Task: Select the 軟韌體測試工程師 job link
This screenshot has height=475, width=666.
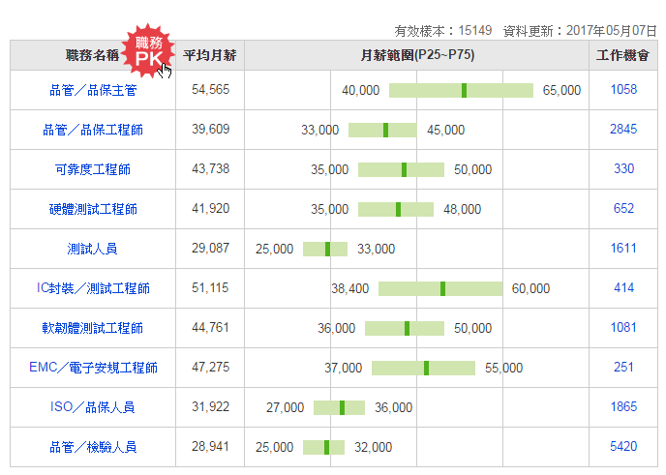Action: pos(93,328)
